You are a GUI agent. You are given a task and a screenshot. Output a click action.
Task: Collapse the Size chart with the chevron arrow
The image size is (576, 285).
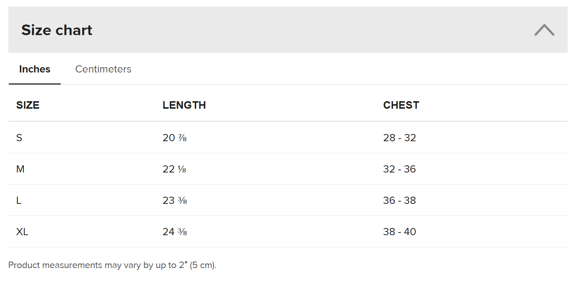[544, 30]
